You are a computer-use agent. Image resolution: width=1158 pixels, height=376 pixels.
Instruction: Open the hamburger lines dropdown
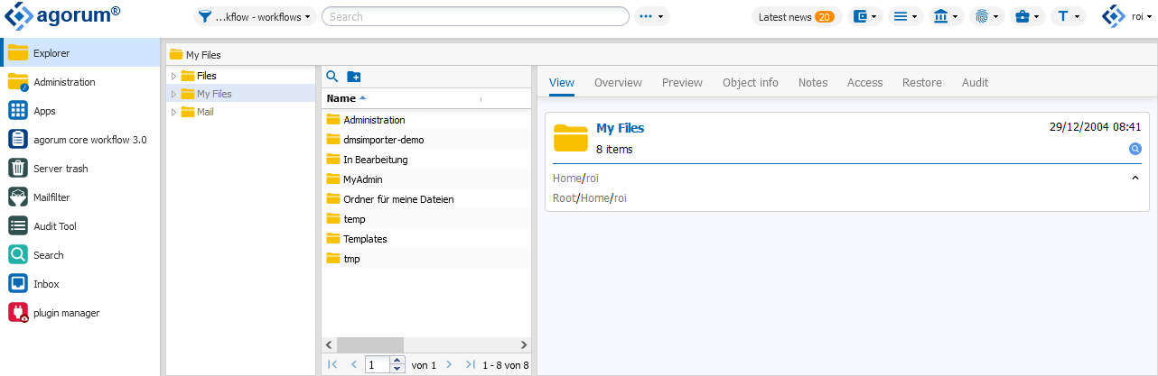(904, 16)
